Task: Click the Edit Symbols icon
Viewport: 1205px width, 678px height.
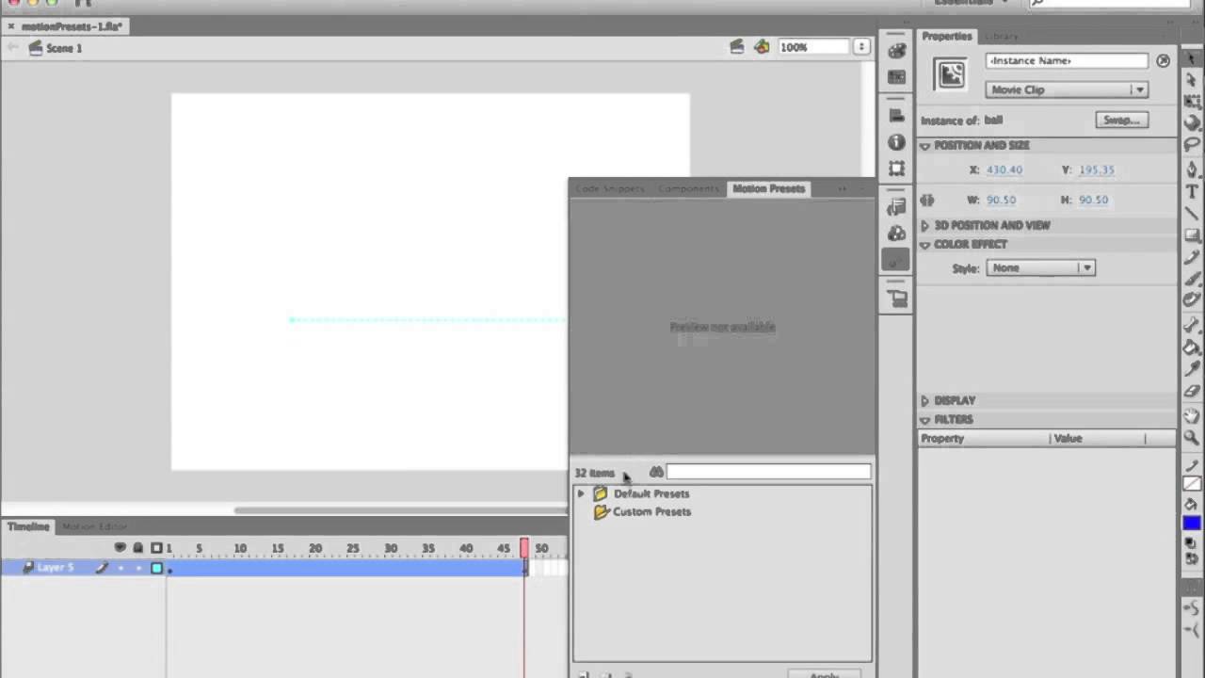Action: [762, 47]
